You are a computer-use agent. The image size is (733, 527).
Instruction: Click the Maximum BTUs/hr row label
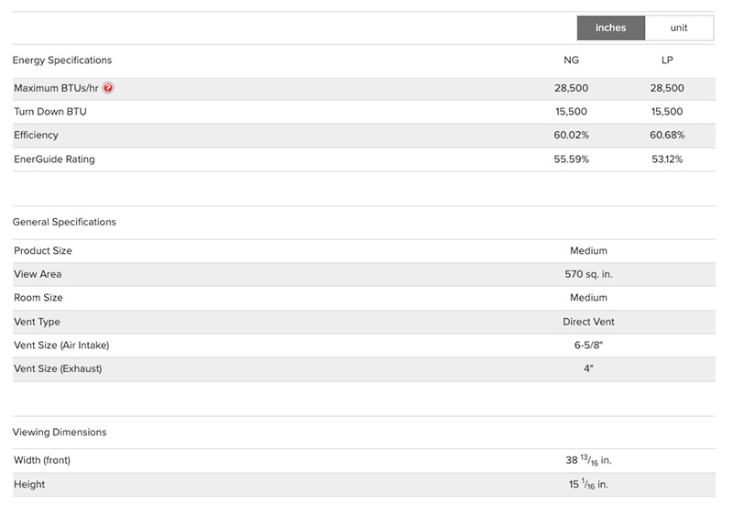[x=56, y=88]
